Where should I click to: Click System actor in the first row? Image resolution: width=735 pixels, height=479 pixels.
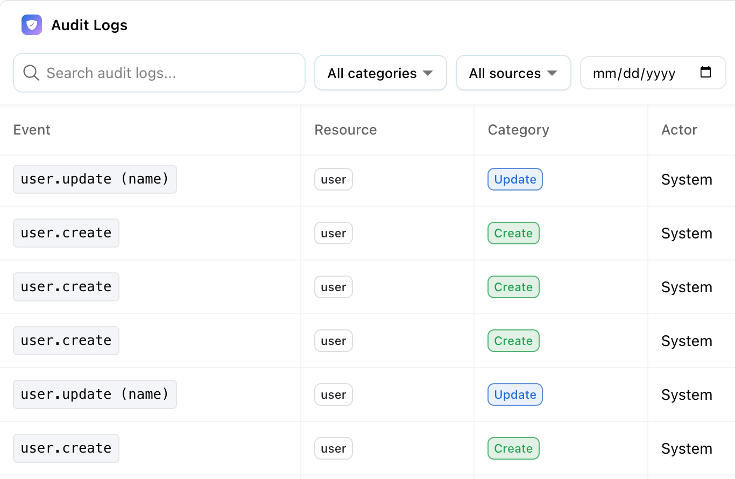point(687,179)
